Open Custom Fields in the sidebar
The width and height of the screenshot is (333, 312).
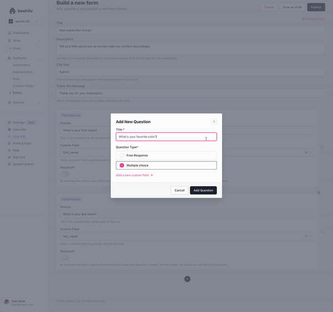point(23,86)
